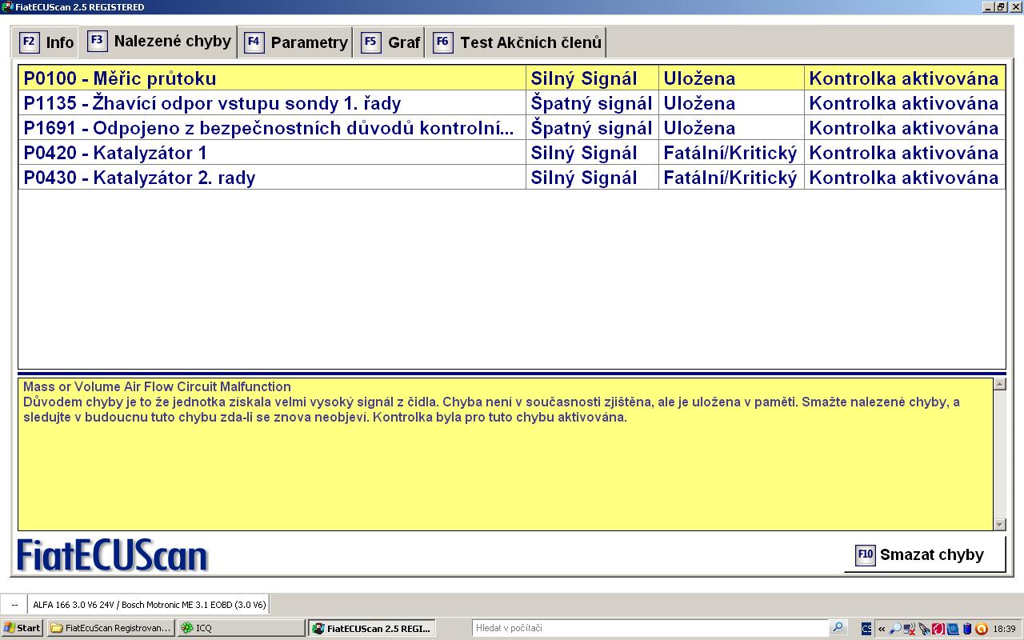This screenshot has height=640, width=1024.
Task: Open the Info tab
Action: click(47, 42)
